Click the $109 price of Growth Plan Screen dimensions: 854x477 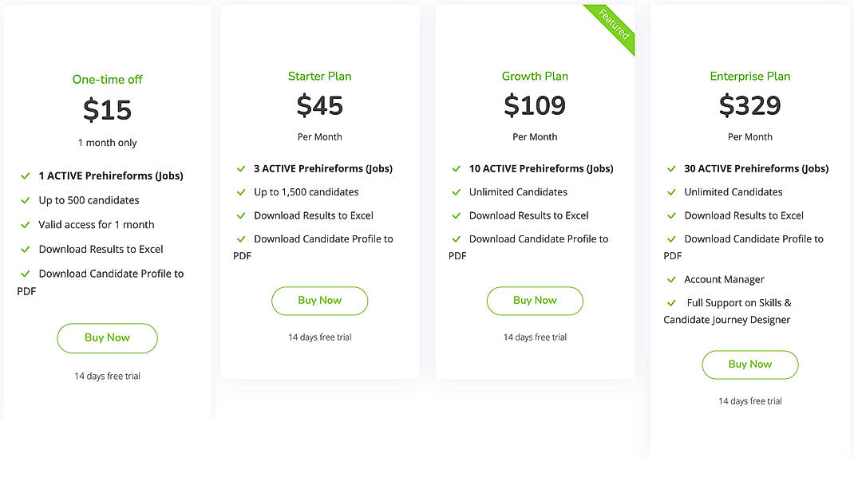click(535, 105)
